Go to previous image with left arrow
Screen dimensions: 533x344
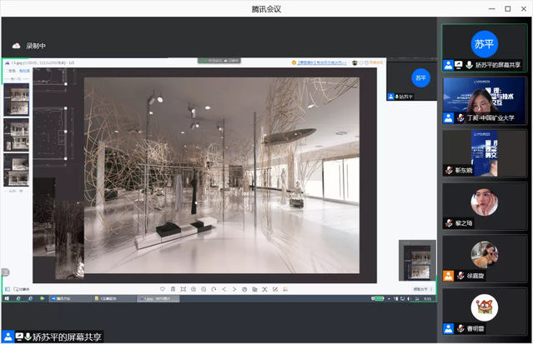pos(224,289)
